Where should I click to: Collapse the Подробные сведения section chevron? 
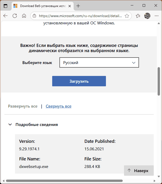(10, 124)
